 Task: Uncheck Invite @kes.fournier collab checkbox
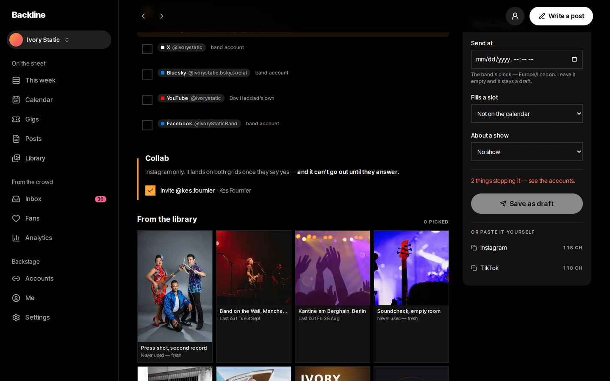click(x=150, y=190)
